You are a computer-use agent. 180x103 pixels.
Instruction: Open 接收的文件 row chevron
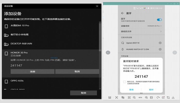click(161, 31)
